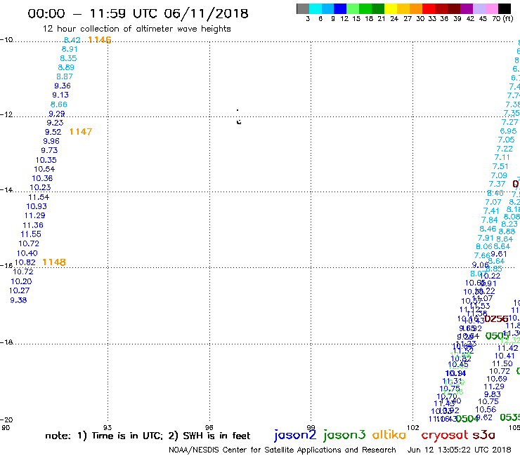The width and height of the screenshot is (520, 456).
Task: Click the orange altika time marker 1147
Action: coord(81,132)
